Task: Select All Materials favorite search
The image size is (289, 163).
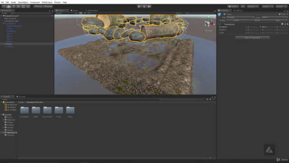Action: pyautogui.click(x=11, y=105)
